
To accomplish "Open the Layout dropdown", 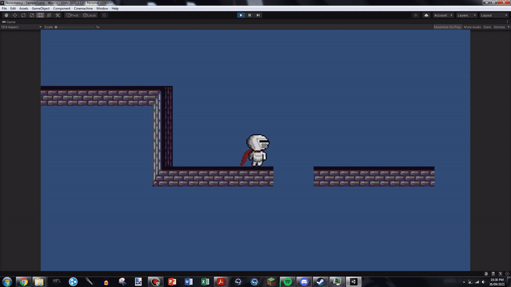I will click(494, 15).
